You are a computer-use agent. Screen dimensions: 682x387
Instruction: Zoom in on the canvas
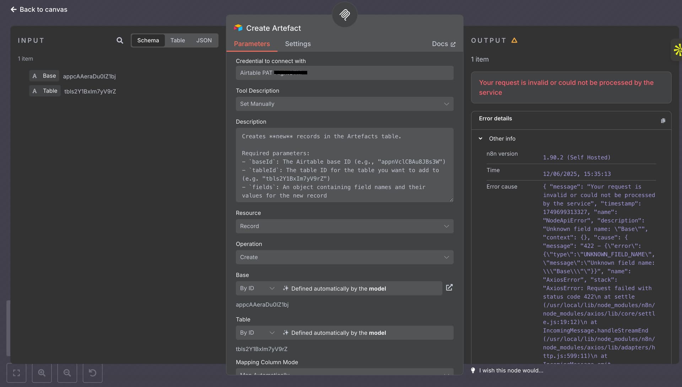point(42,373)
